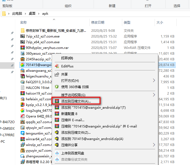Click the WinRAR icon next to 新建配置 8

[57, 114]
